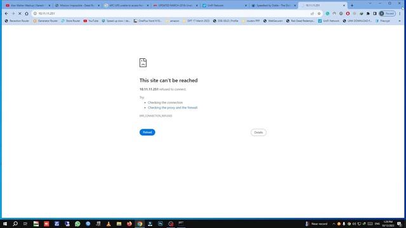Open WhatsApp from the taskbar
Screen dimensions: 406x228
pyautogui.click(x=77, y=224)
